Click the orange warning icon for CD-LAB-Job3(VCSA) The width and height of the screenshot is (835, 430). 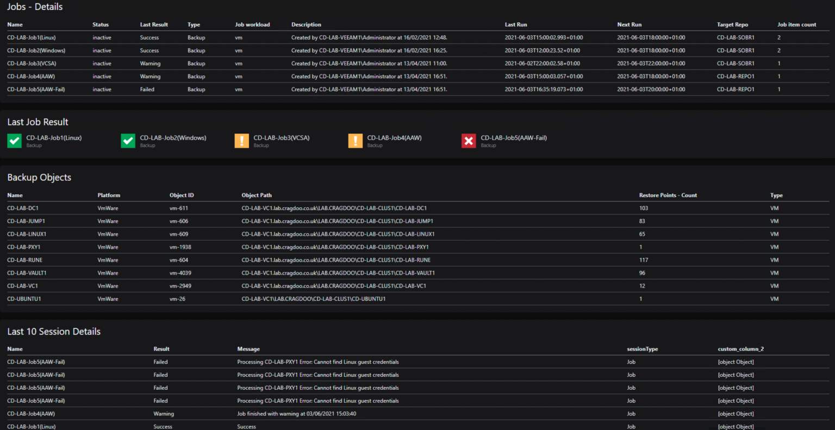coord(241,140)
